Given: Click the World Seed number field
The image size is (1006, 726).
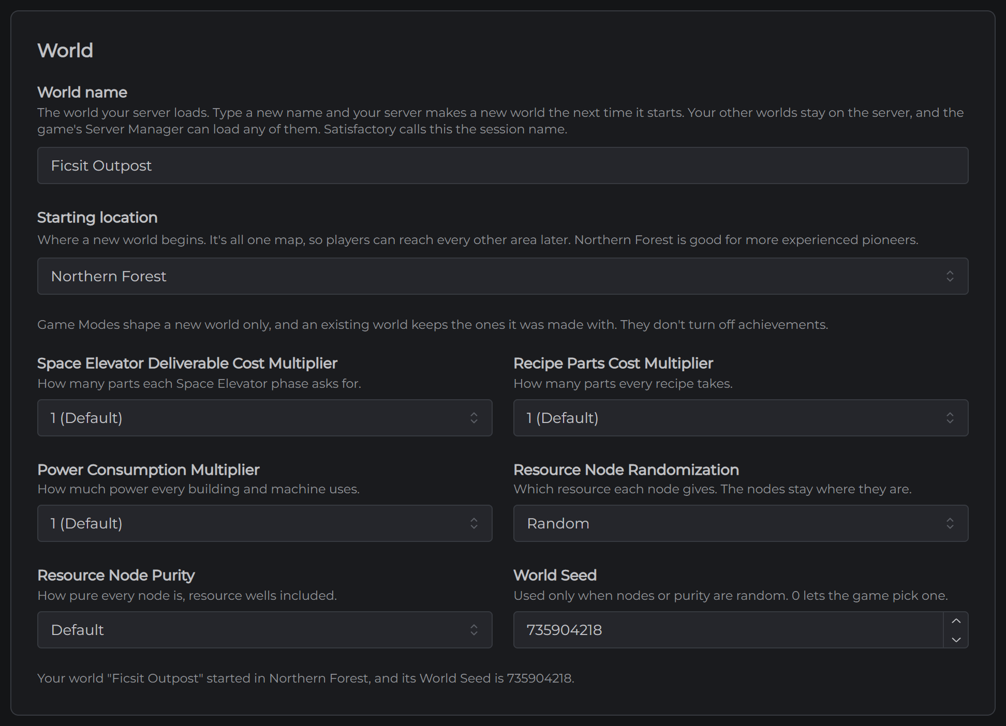Looking at the screenshot, I should tap(728, 630).
